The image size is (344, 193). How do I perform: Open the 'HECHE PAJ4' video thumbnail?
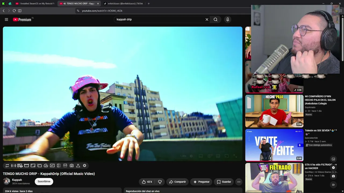click(x=274, y=111)
